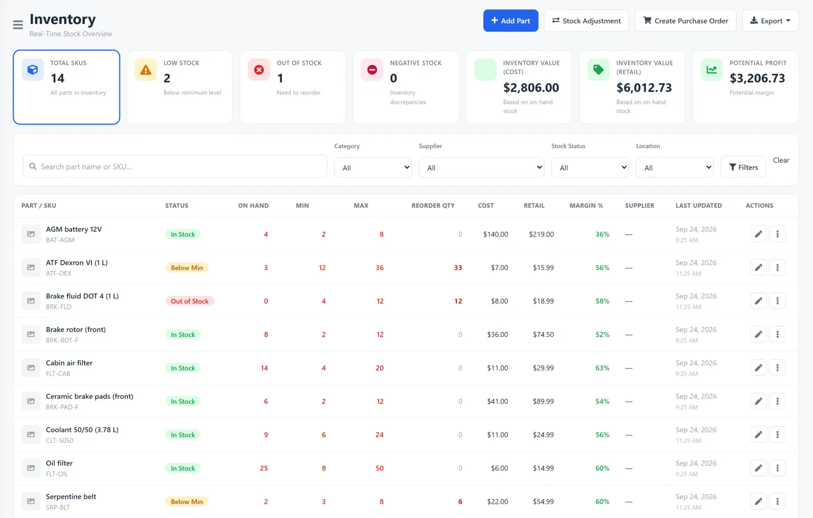Open the Stock Status filter dropdown
The image size is (813, 518).
point(590,167)
